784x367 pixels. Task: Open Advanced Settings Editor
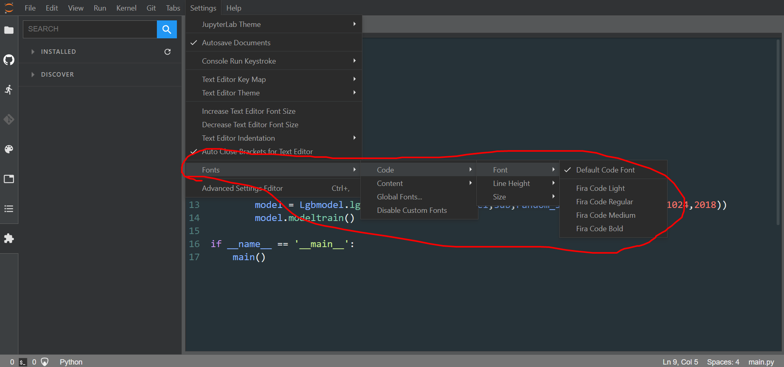[274, 188]
